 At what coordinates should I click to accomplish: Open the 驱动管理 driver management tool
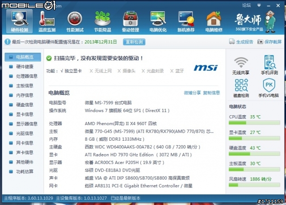130,21
